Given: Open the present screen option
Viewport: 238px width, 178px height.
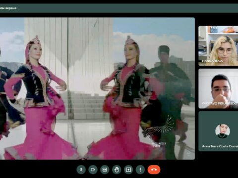Looking at the screenshot, I should (x=128, y=170).
